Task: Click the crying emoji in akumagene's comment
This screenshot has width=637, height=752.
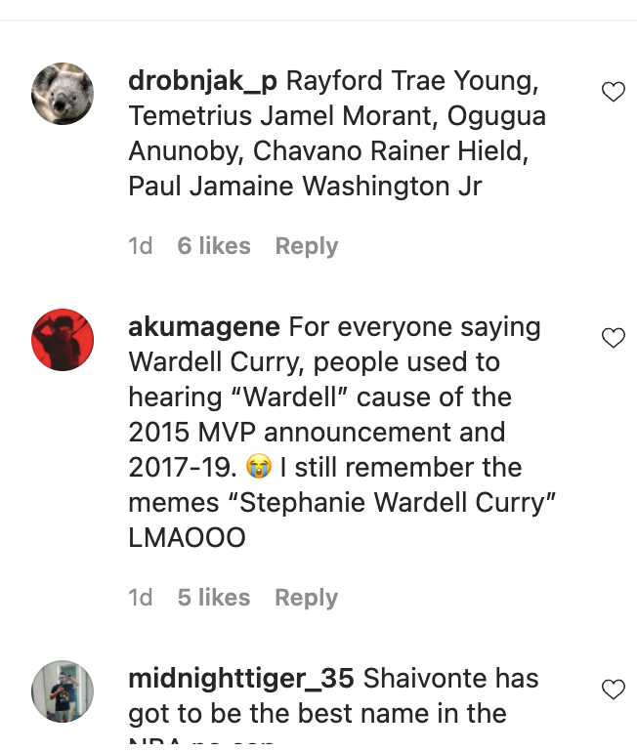Action: coord(259,467)
